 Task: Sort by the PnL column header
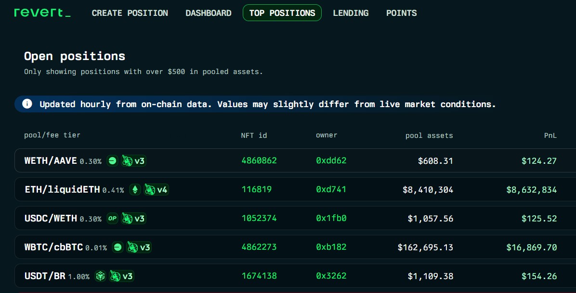tap(550, 135)
